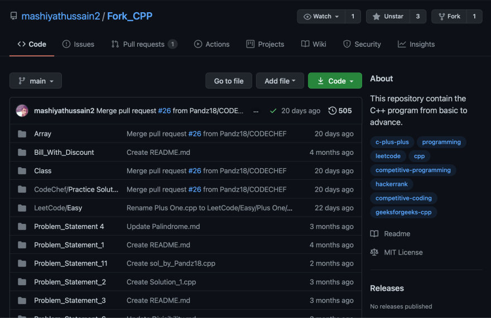Select the programming topic tag
The width and height of the screenshot is (491, 318).
[441, 142]
